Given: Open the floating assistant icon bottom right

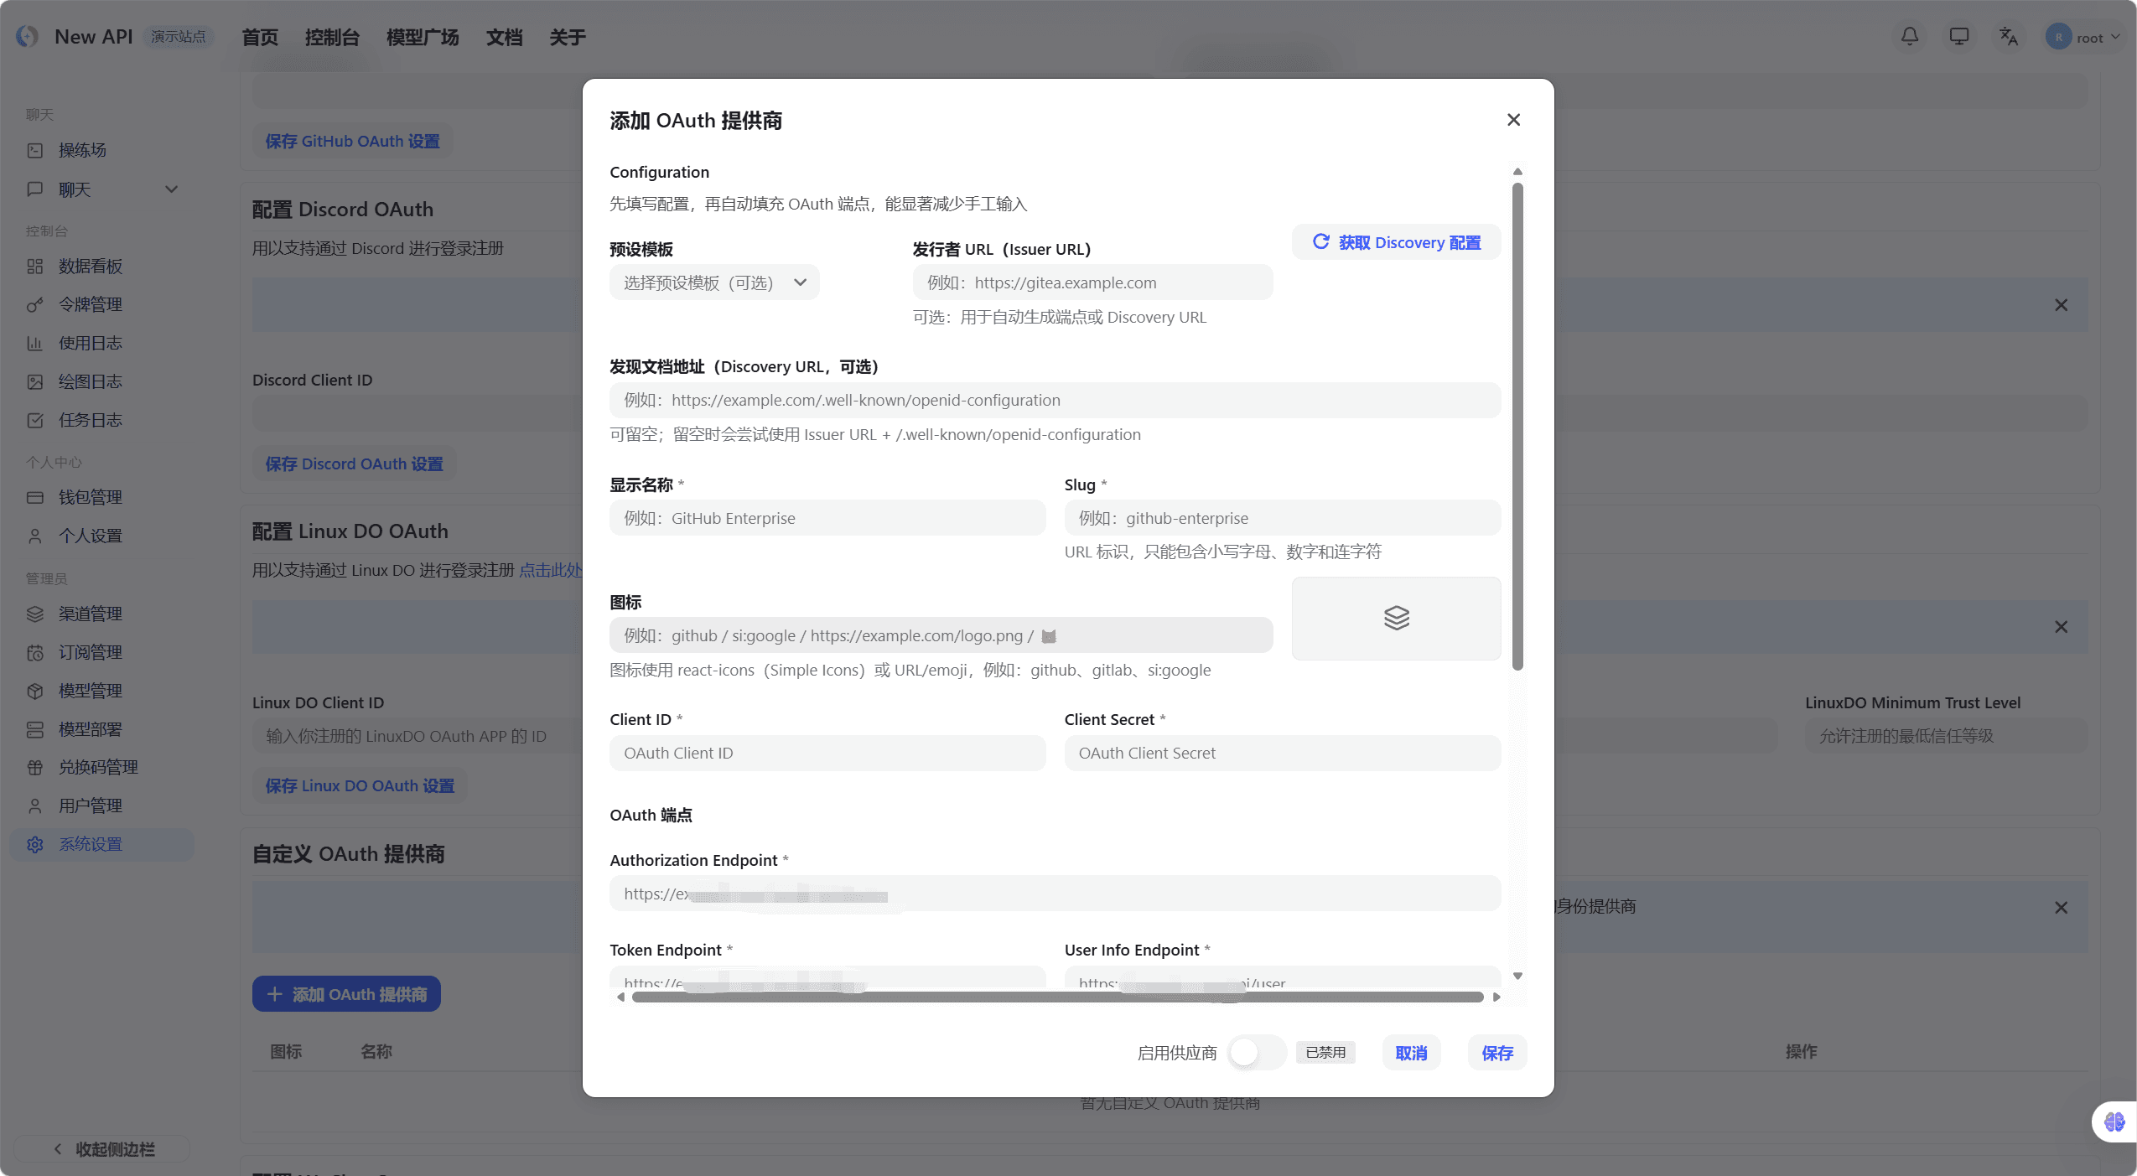Looking at the screenshot, I should pos(2114,1122).
